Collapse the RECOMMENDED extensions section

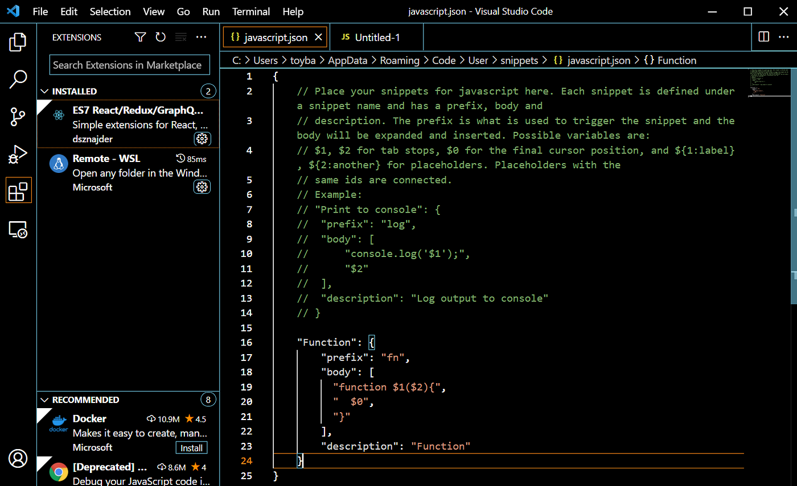45,400
